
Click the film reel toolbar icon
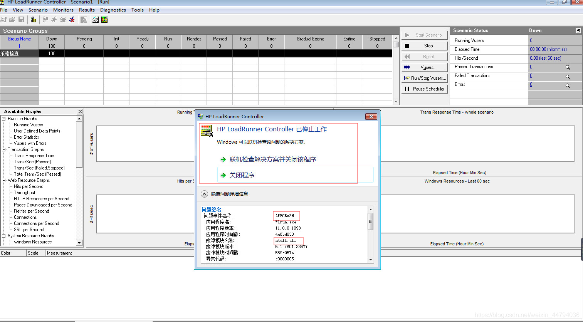click(96, 20)
